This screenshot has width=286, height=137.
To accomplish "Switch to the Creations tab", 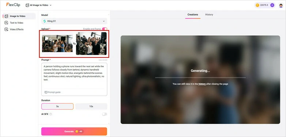I will coord(193,15).
